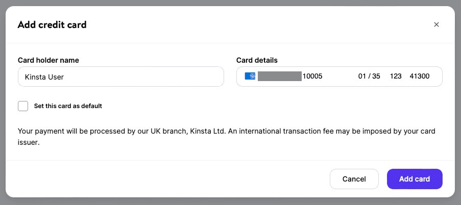Click the "card issuer." text line

coord(29,143)
